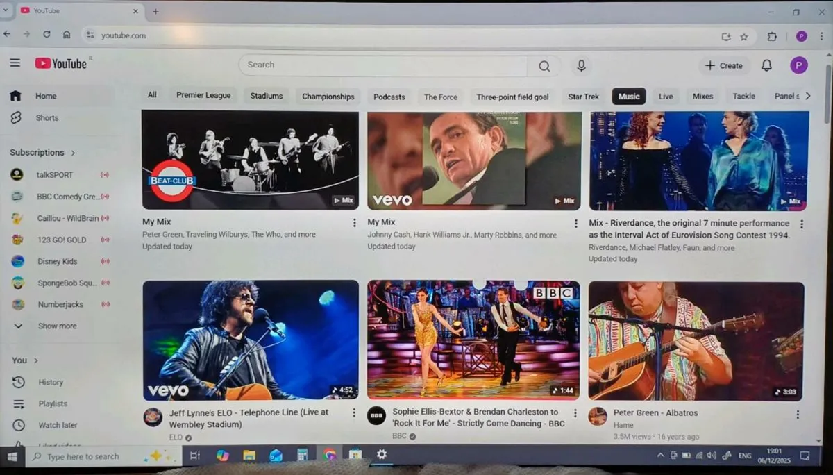This screenshot has width=833, height=475.
Task: Click the Create button
Action: 724,65
